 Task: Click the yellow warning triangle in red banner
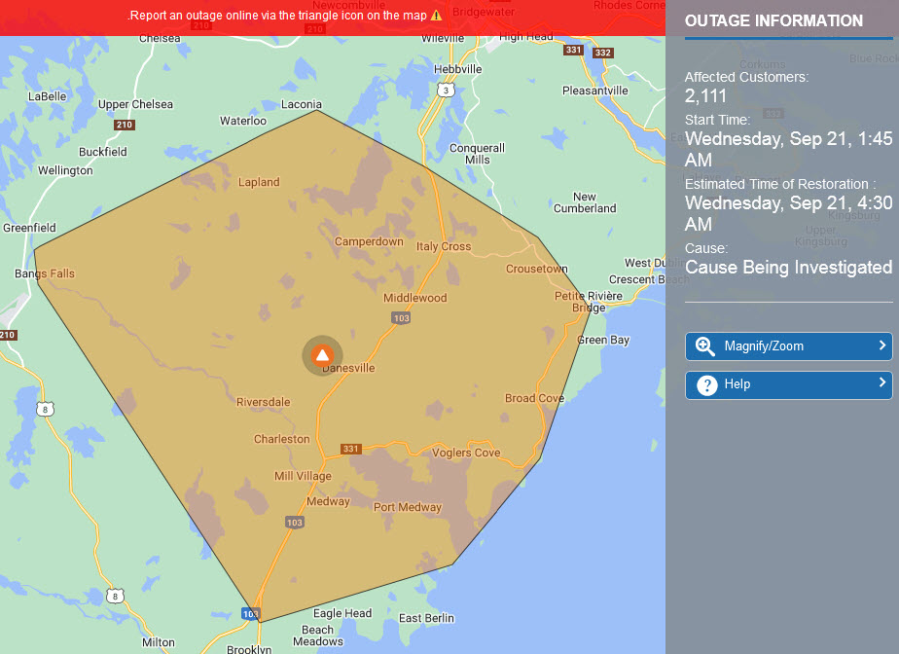[436, 16]
